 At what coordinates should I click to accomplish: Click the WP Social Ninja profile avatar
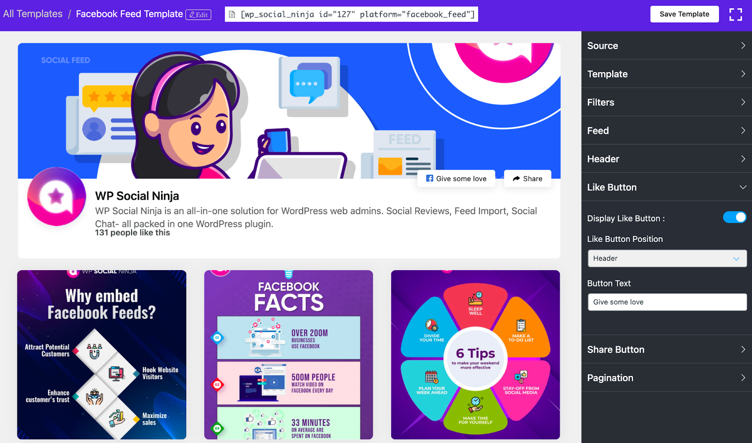tap(56, 196)
